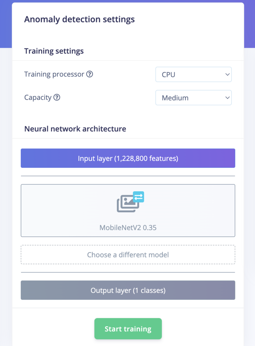Click the Capacity label text
Viewport: 255px width, 346px height.
click(x=38, y=98)
